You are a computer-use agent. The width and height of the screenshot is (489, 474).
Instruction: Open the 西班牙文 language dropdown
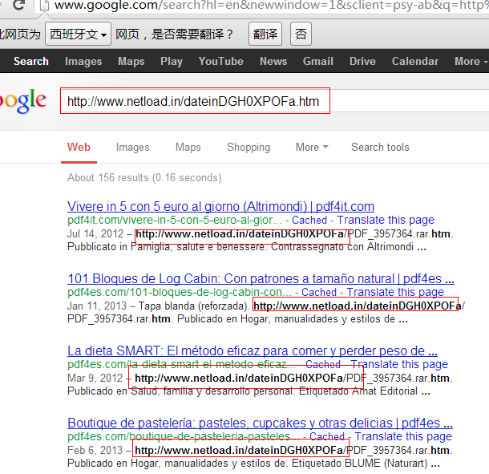(78, 34)
